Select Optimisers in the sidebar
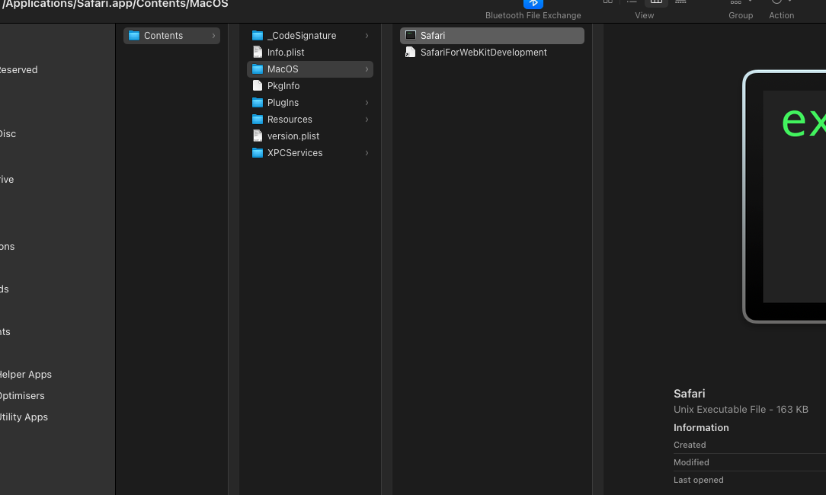The image size is (826, 495). [22, 395]
